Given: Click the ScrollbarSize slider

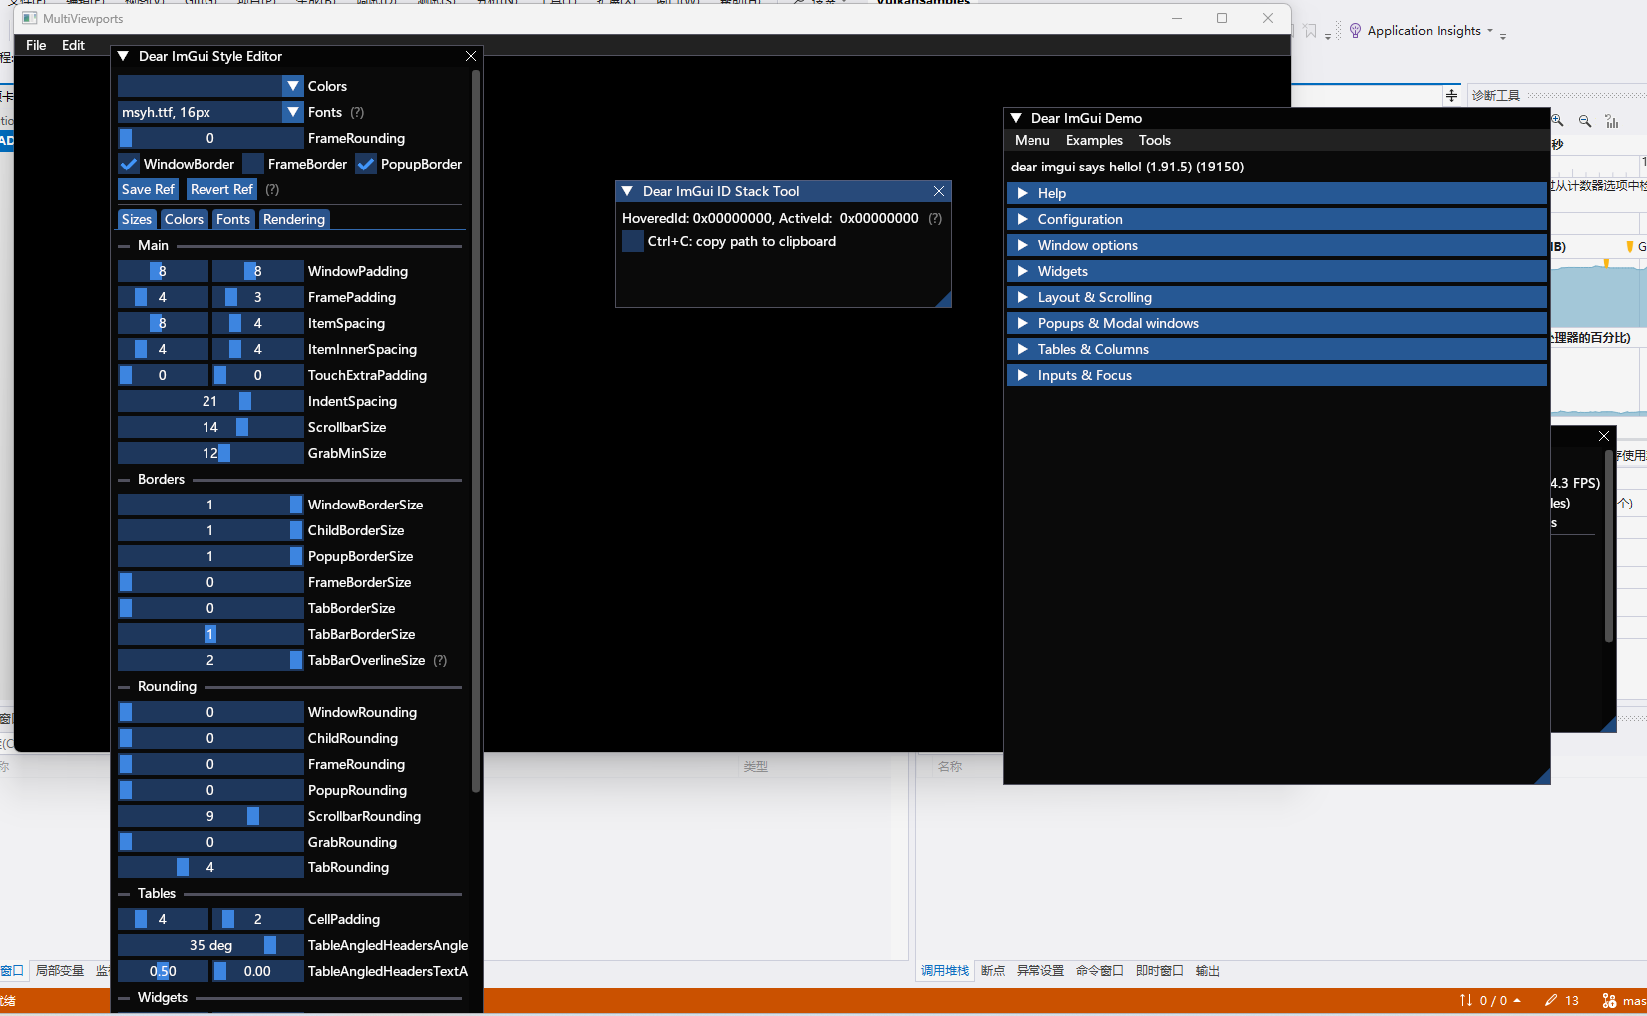Looking at the screenshot, I should pyautogui.click(x=210, y=428).
